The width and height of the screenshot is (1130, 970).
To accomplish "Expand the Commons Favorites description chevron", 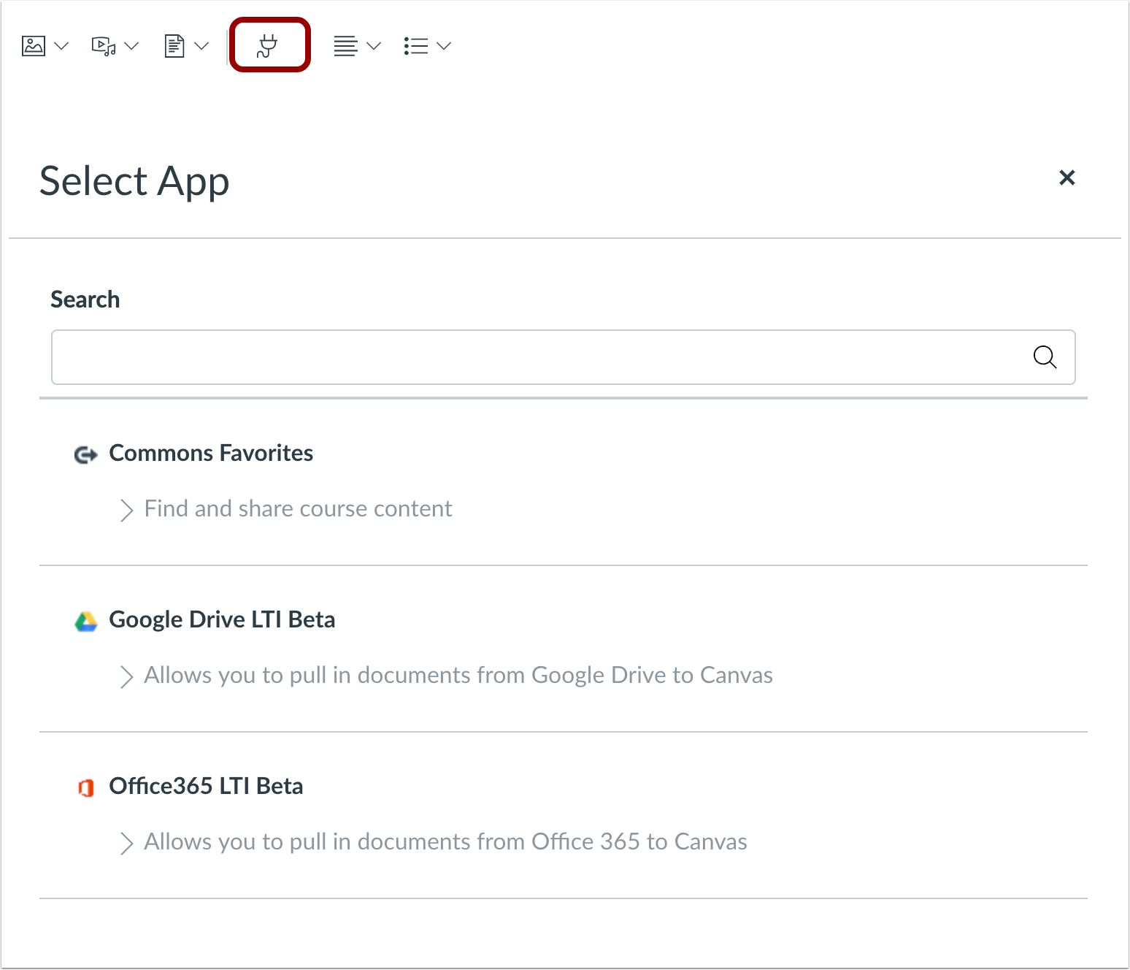I will click(126, 510).
